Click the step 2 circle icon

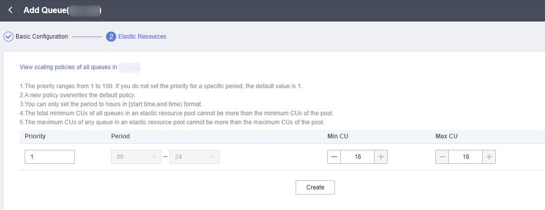(x=111, y=37)
